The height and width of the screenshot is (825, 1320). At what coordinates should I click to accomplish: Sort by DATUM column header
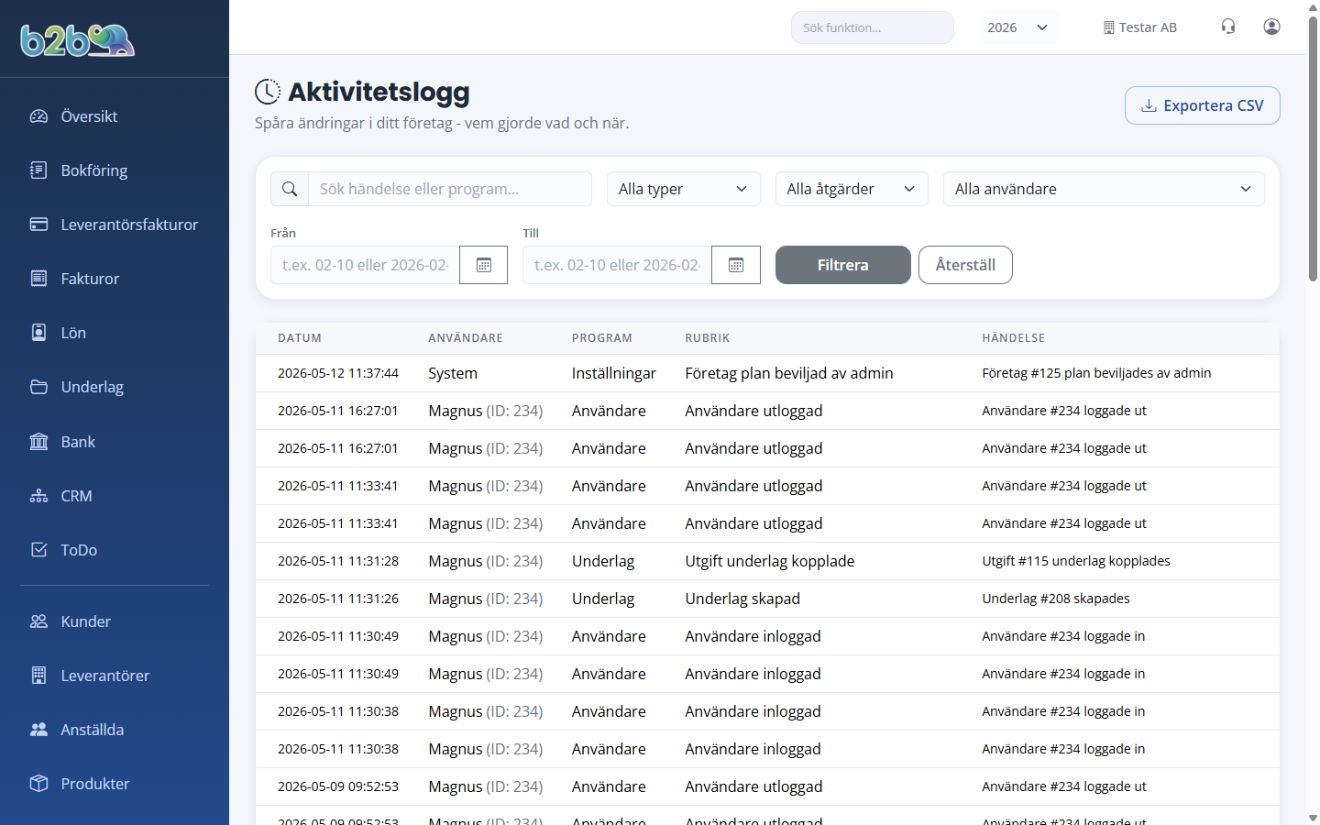tap(300, 338)
